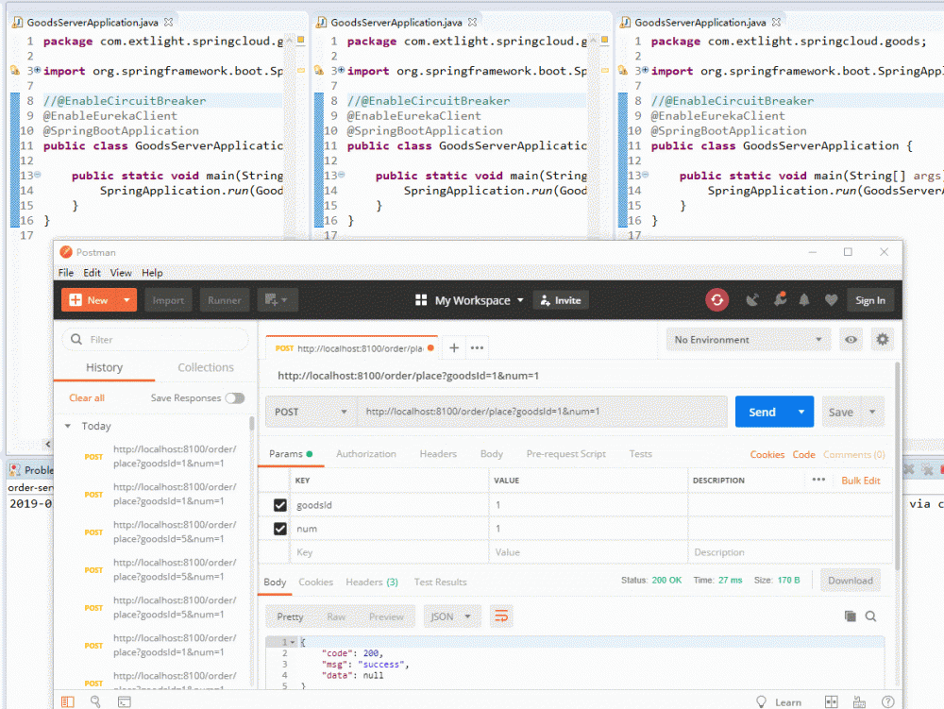Open the Postman console icon in status bar
This screenshot has width=944, height=709.
[124, 701]
